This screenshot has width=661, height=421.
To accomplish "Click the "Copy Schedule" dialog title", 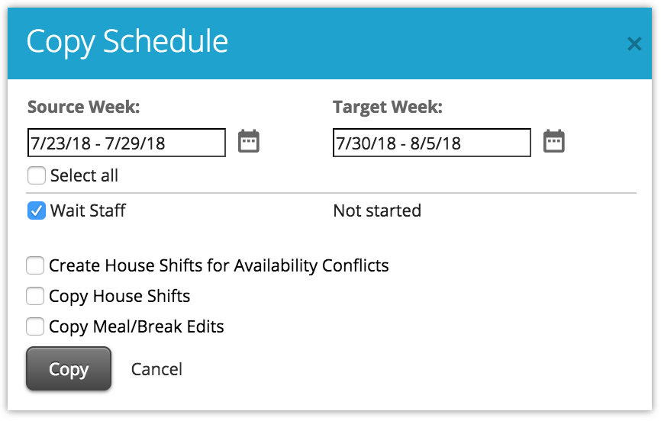I will (127, 41).
